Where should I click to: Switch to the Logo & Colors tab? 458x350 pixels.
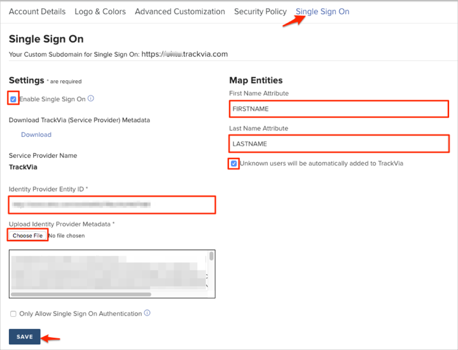(x=100, y=11)
